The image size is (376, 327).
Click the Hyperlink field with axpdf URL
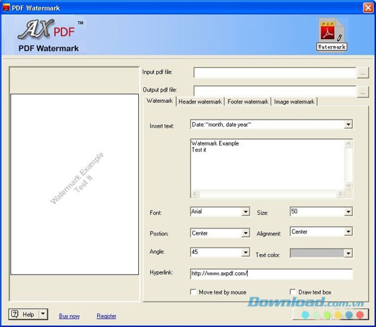[x=271, y=274]
